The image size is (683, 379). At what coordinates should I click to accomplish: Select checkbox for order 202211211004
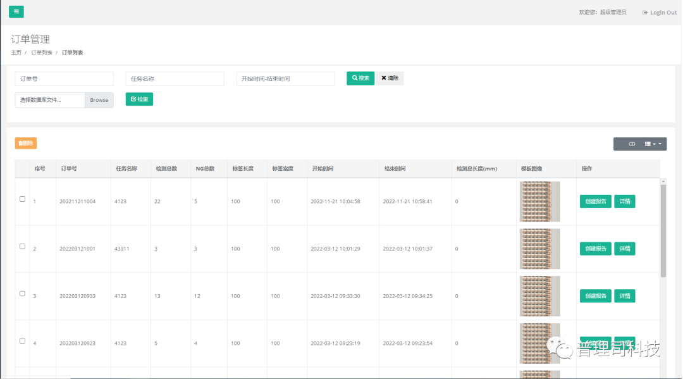(23, 199)
